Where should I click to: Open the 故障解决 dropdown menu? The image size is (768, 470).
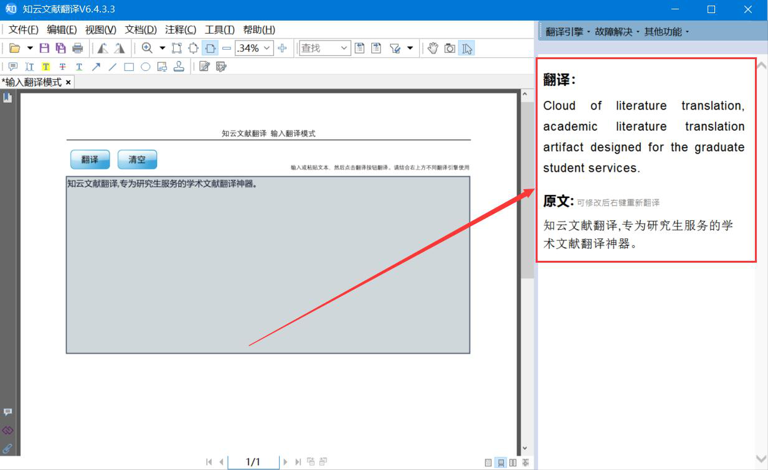[617, 32]
